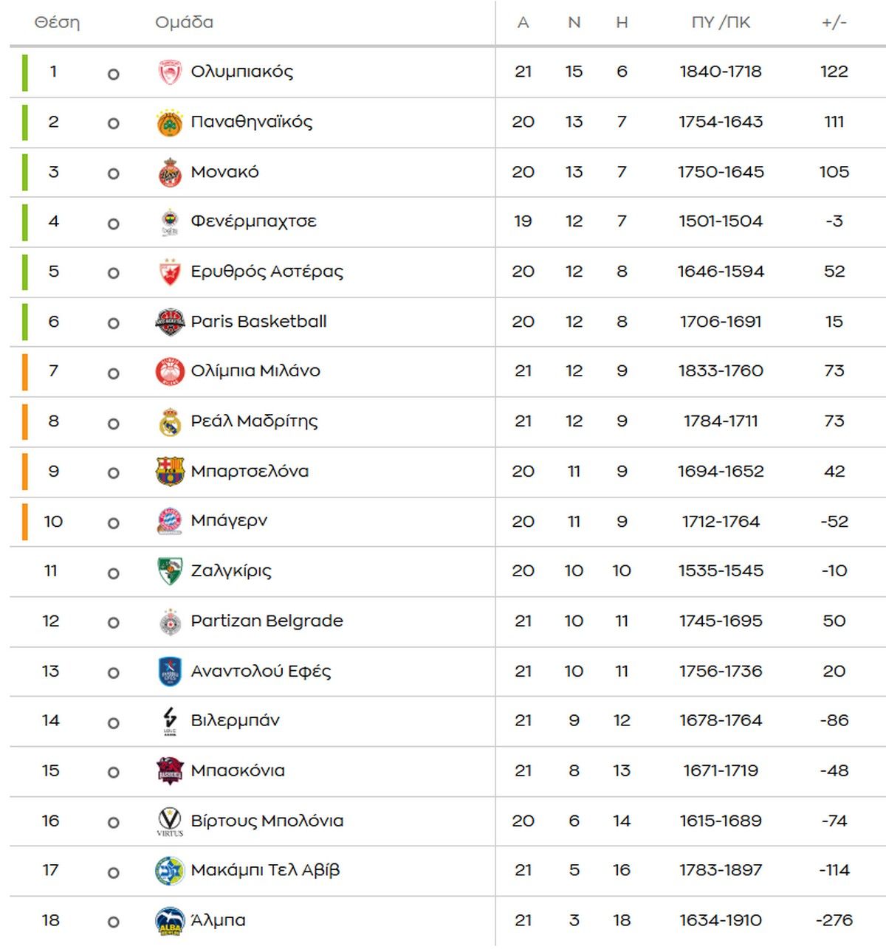This screenshot has width=886, height=949.
Task: Select the circle marker in Olympiacos row
Action: pyautogui.click(x=113, y=74)
